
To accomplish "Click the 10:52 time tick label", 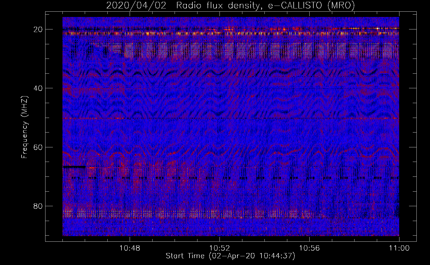I will [x=220, y=248].
